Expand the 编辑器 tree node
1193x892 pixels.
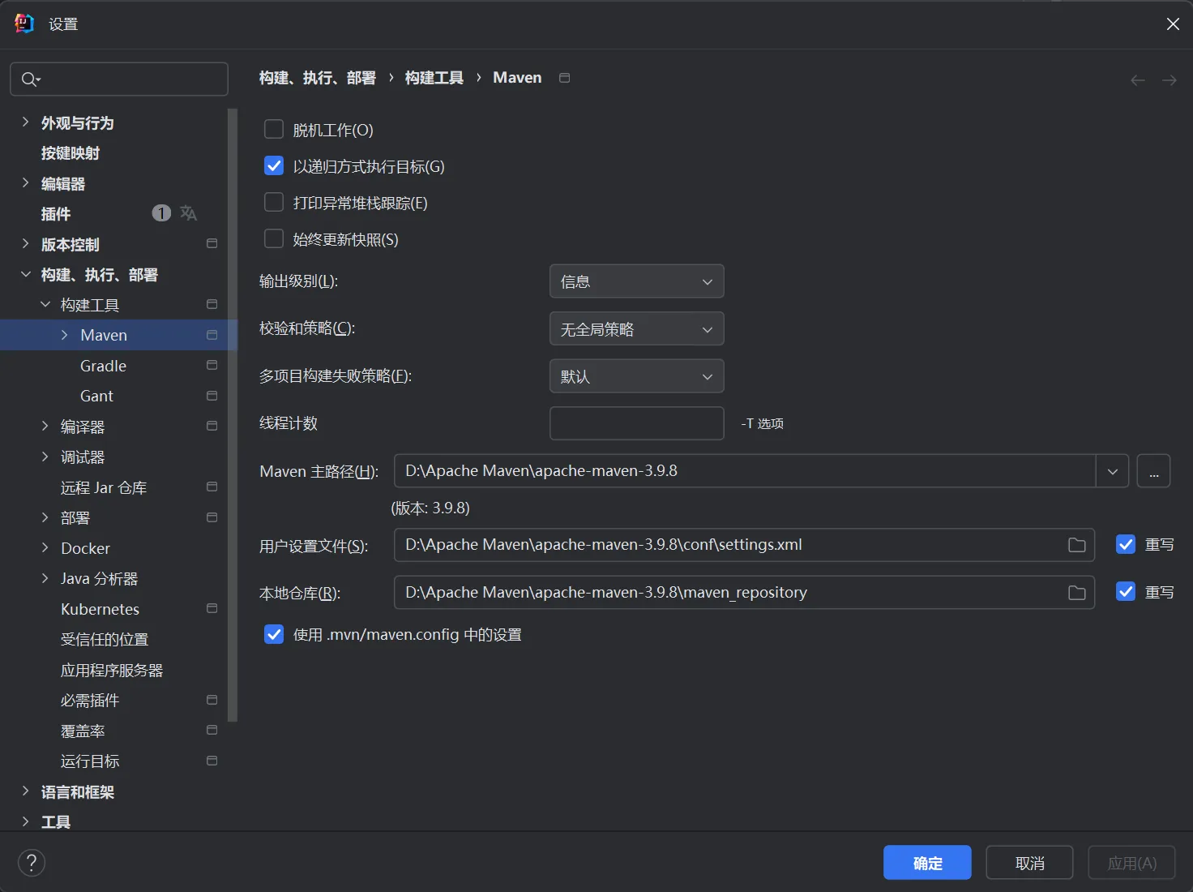[x=26, y=183]
